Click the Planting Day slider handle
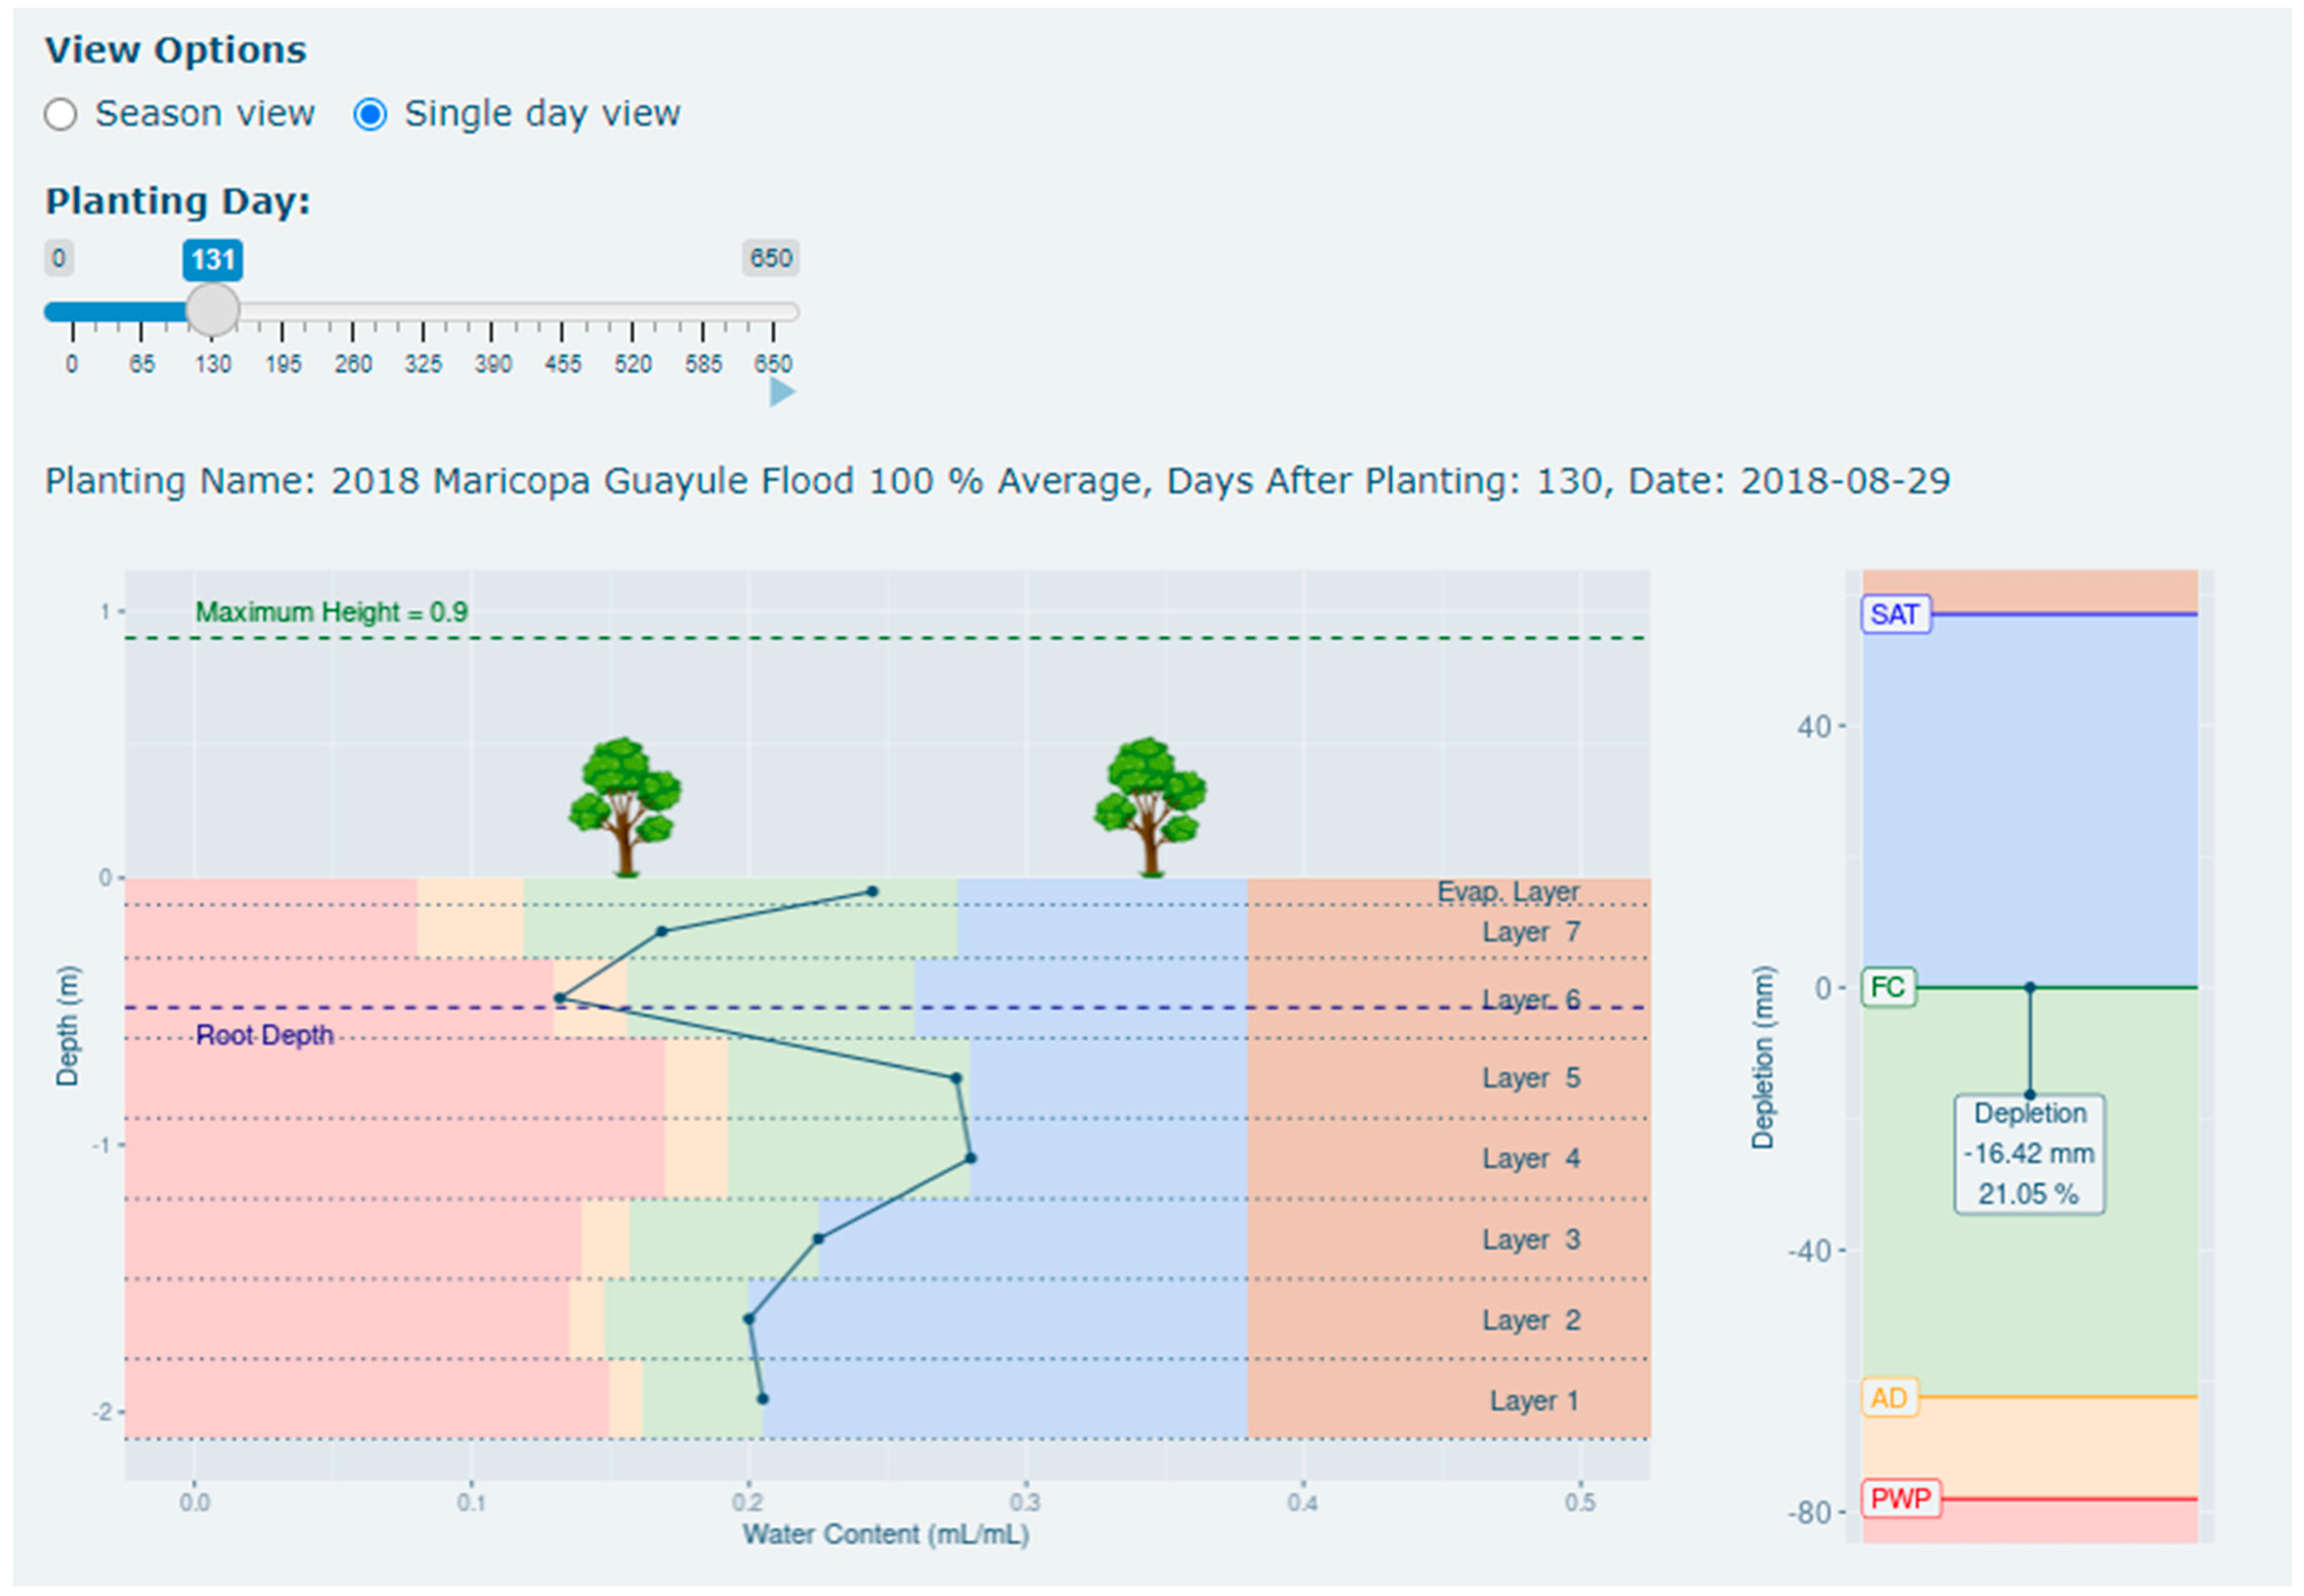The height and width of the screenshot is (1596, 2304). click(212, 310)
